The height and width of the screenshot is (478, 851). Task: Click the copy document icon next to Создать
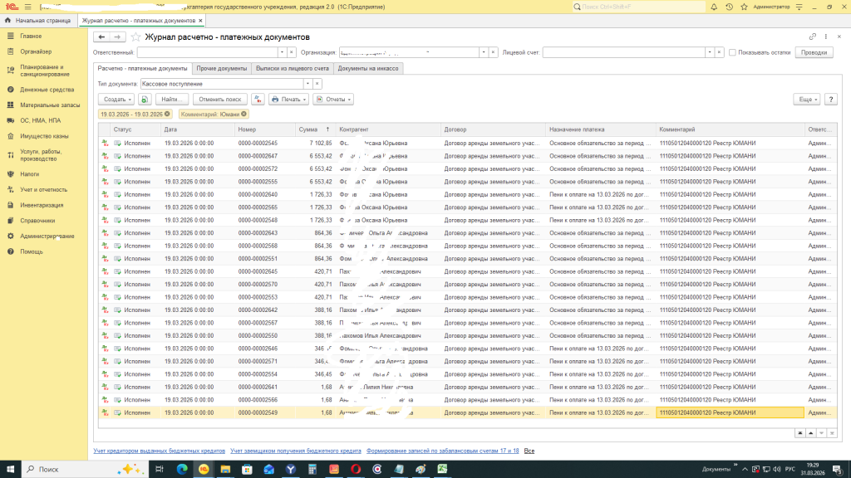145,100
